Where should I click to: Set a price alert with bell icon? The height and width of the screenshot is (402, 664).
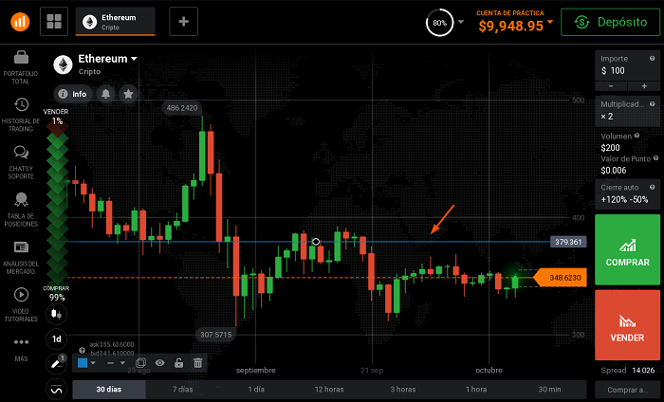[106, 94]
